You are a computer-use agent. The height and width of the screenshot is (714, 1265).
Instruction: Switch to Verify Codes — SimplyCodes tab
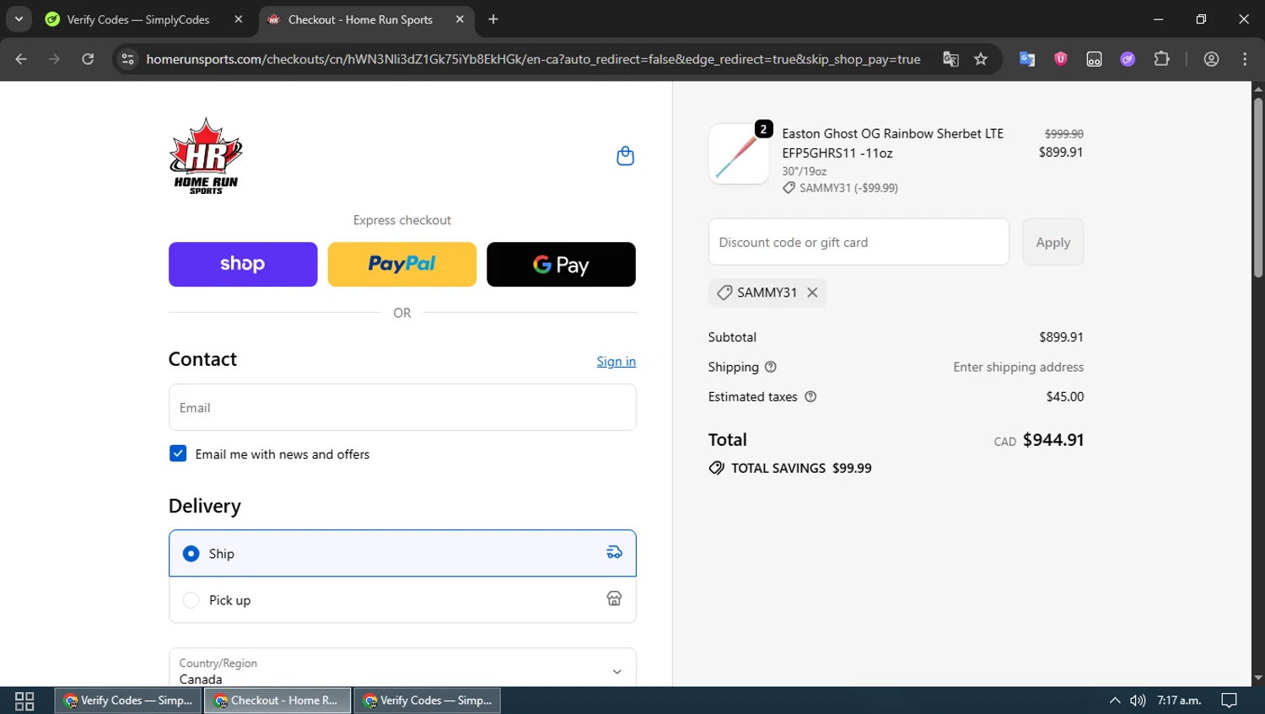point(143,19)
